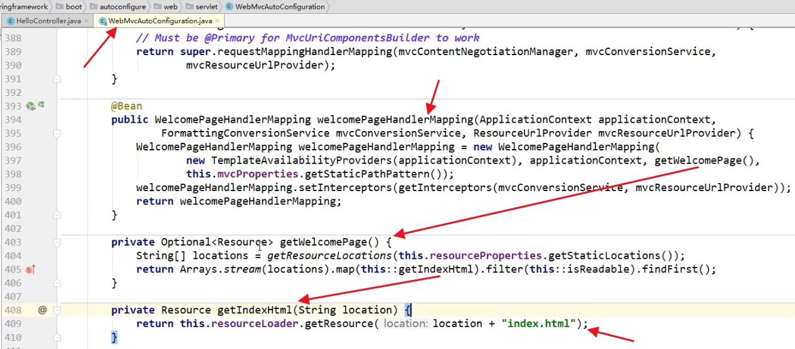Close the WebMvcAutoConfiguration.java tab

pos(218,21)
